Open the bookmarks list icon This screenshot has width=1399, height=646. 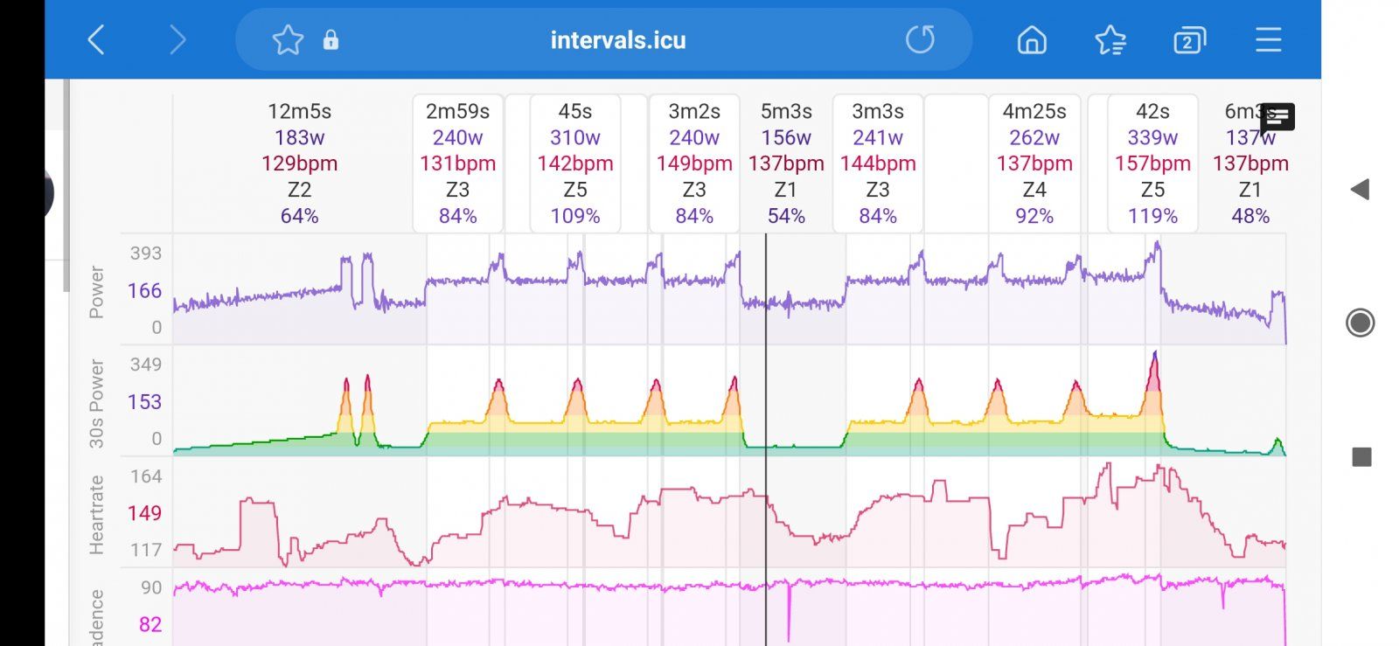[x=1110, y=39]
